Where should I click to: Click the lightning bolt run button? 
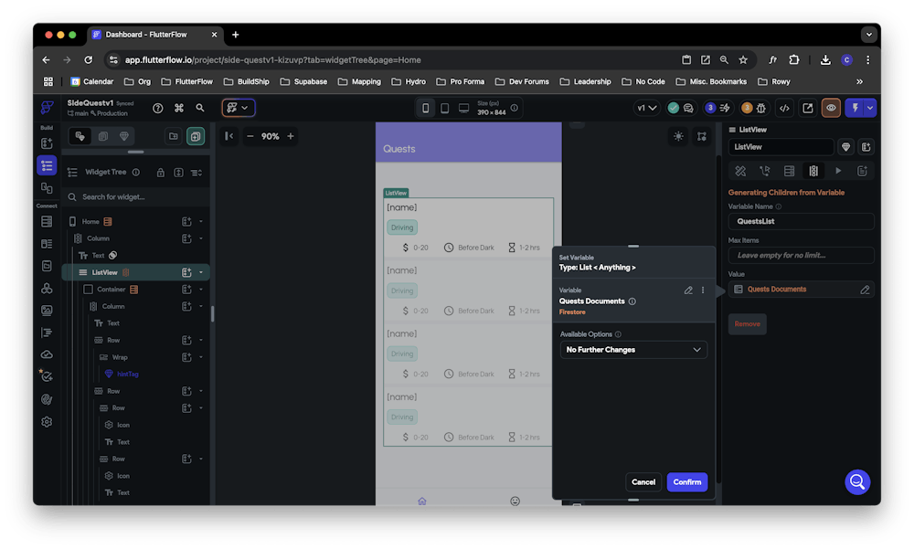click(x=855, y=108)
